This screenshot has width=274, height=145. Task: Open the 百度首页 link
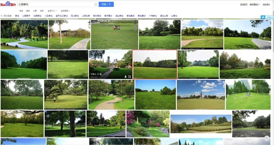pyautogui.click(x=244, y=5)
